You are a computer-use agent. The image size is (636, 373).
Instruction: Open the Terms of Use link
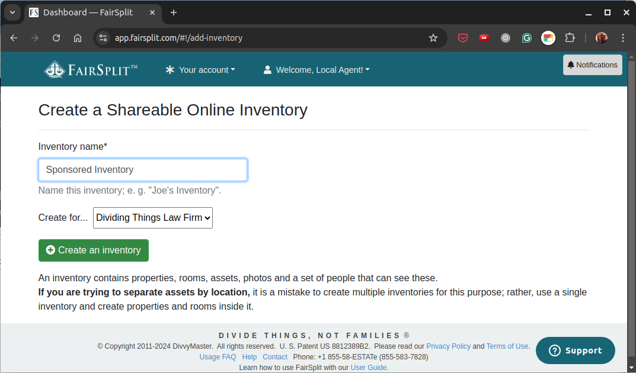coord(507,346)
